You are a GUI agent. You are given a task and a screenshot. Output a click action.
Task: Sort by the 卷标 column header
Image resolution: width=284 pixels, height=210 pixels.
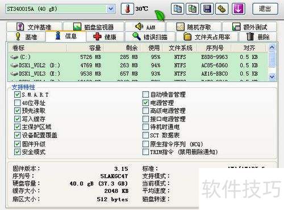tap(37, 48)
